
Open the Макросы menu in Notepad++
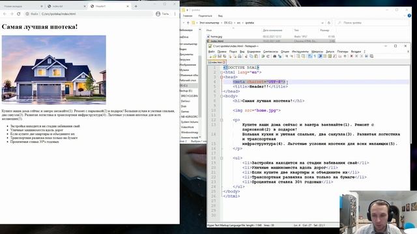coord(317,51)
